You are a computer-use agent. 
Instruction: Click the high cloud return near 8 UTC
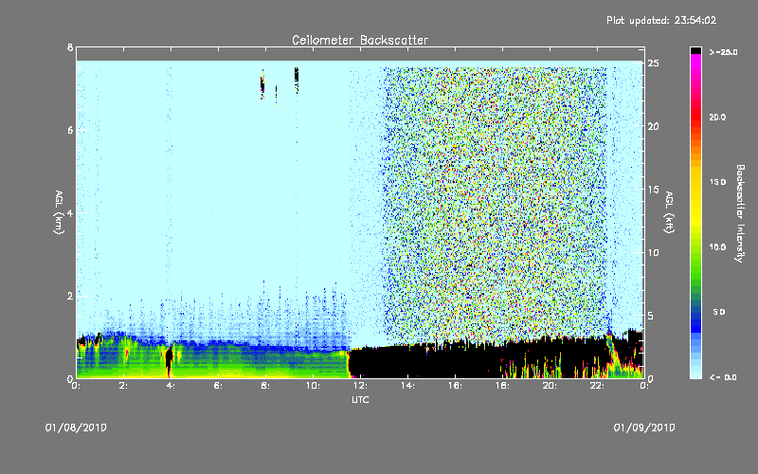(262, 84)
